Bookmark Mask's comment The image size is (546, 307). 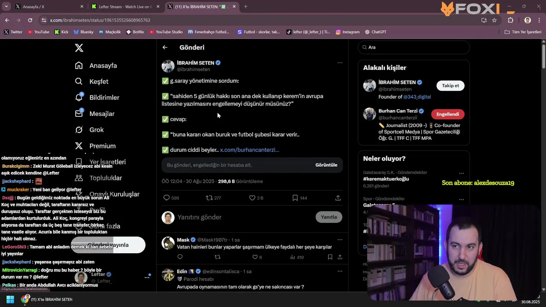pos(330,257)
